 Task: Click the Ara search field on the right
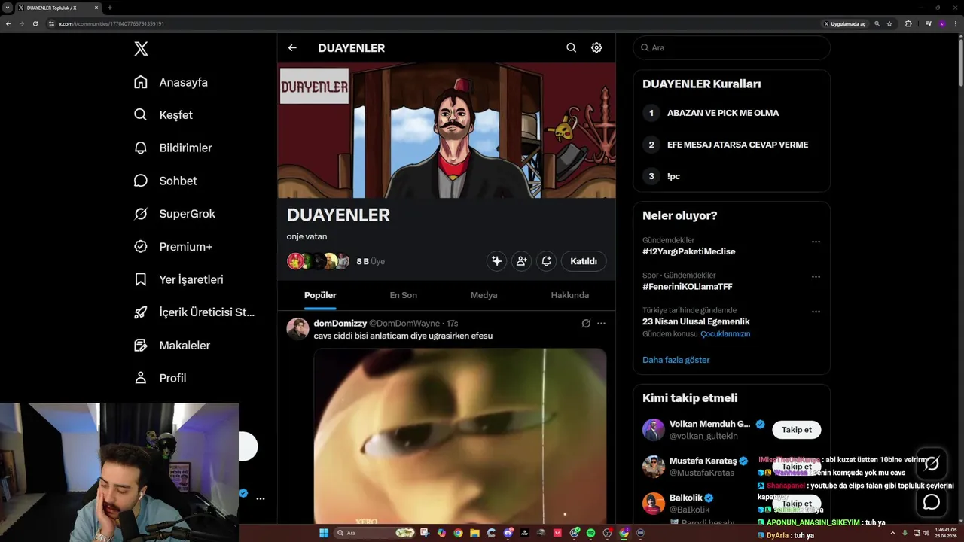(x=731, y=47)
